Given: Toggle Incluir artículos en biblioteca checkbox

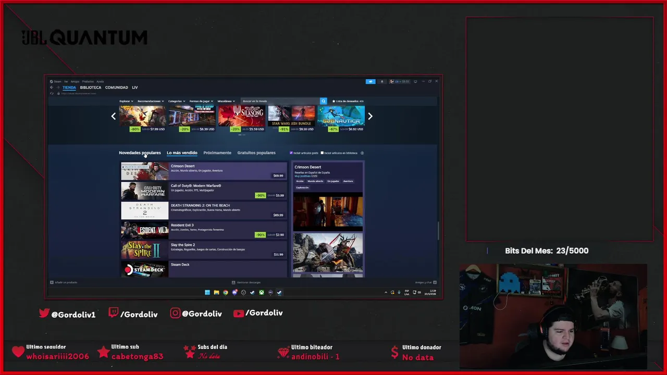Looking at the screenshot, I should (x=322, y=153).
